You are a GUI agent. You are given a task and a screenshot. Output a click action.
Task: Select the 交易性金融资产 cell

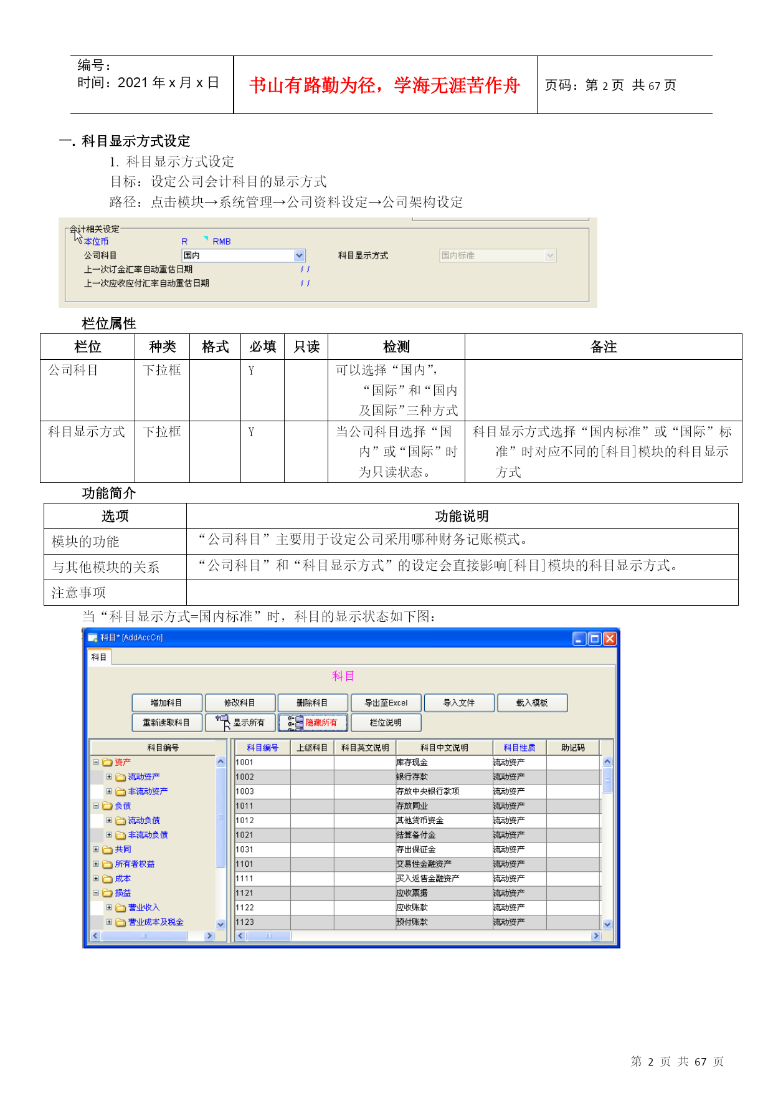(444, 864)
